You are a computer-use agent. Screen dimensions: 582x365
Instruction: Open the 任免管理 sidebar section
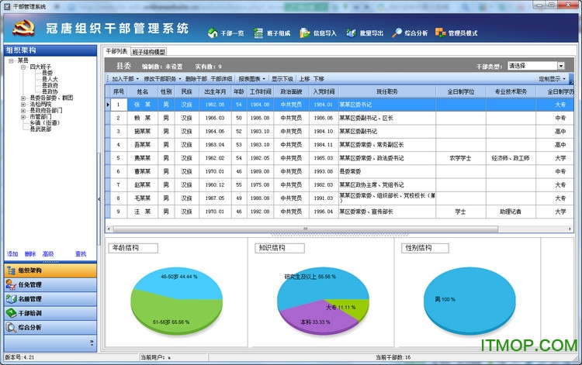click(50, 284)
